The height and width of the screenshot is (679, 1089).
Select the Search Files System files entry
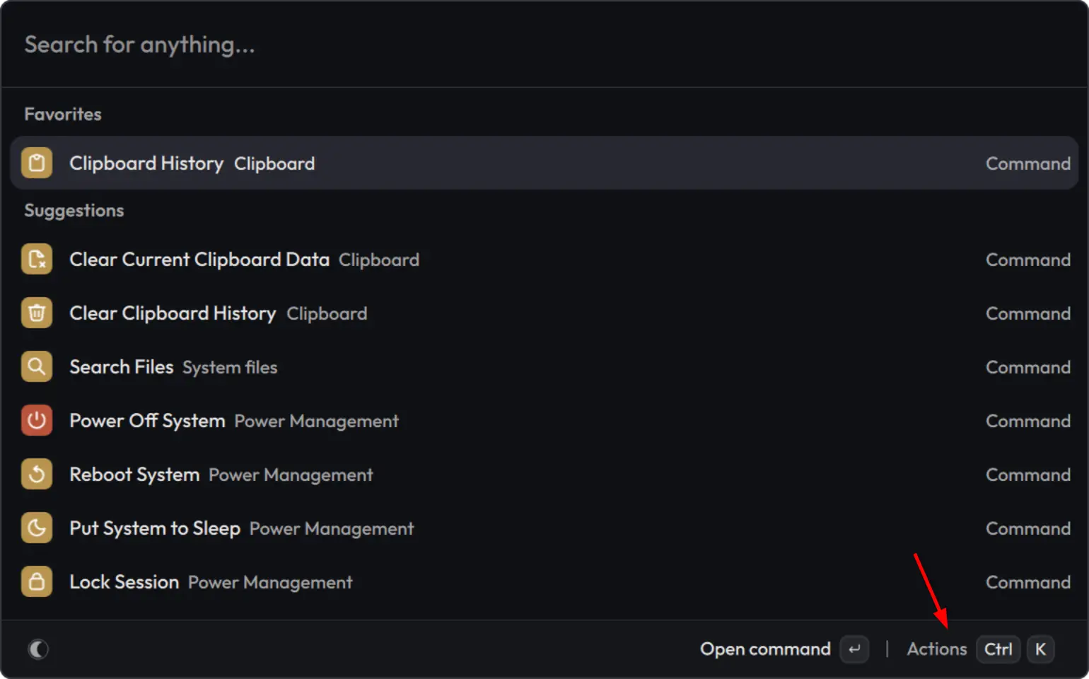coord(544,367)
